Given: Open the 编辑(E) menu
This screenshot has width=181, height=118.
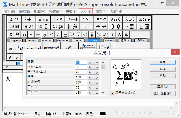Looking at the screenshot, I should (x=24, y=12).
